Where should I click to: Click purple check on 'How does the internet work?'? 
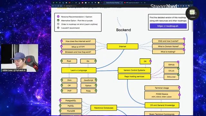[61, 41]
